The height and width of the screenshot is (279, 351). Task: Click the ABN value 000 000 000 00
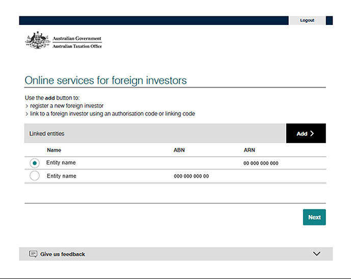coord(191,176)
